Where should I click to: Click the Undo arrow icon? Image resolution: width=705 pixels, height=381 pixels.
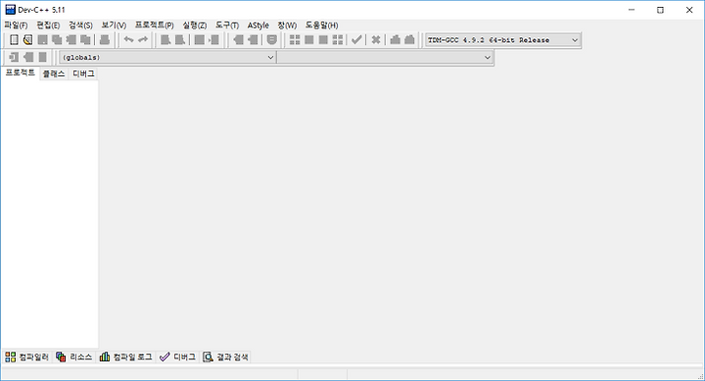click(128, 40)
